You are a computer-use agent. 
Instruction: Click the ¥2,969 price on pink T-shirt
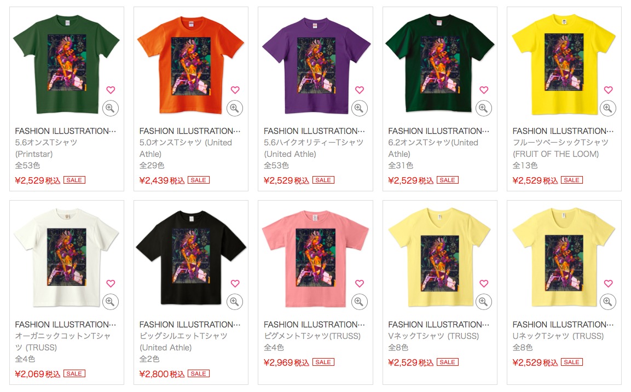click(286, 362)
